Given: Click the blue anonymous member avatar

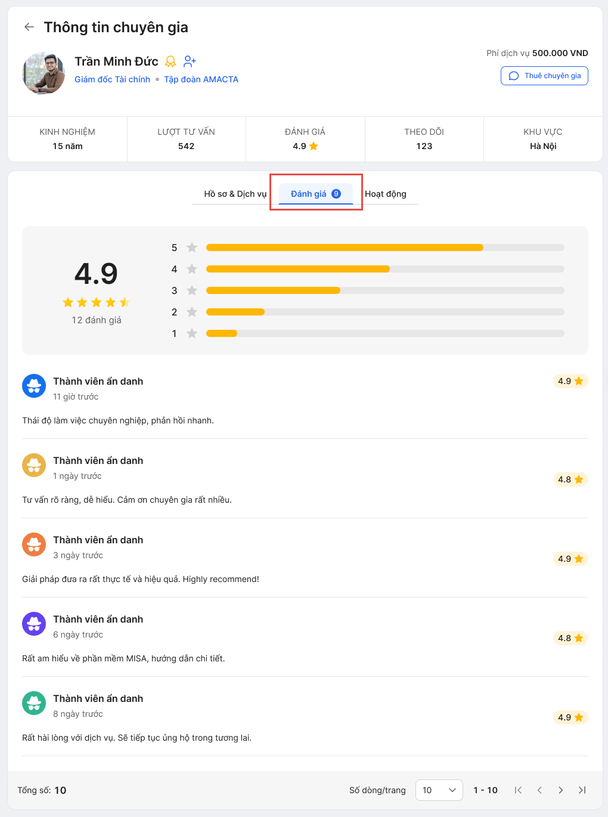Looking at the screenshot, I should tap(34, 386).
